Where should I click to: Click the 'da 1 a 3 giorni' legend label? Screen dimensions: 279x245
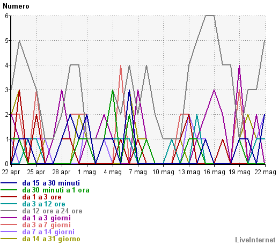pyautogui.click(x=47, y=218)
